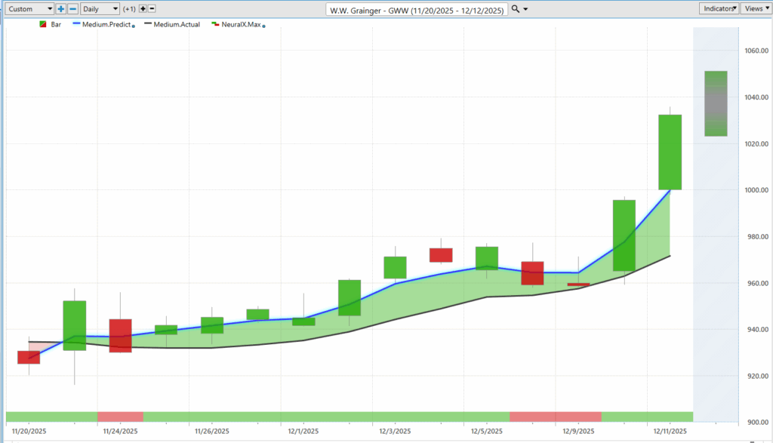This screenshot has width=773, height=443.
Task: Open the Daily interval dropdown
Action: (100, 8)
